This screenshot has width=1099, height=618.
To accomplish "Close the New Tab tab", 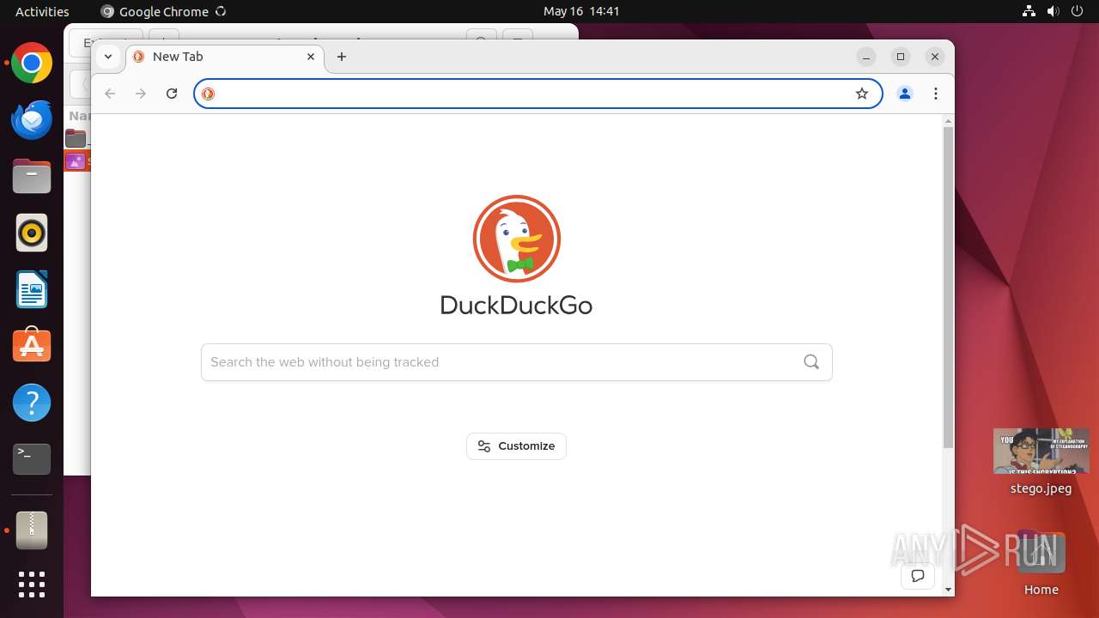I will click(311, 57).
